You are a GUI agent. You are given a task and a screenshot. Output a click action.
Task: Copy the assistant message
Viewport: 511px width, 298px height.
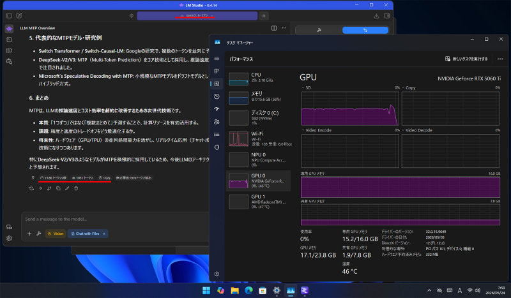pyautogui.click(x=58, y=188)
